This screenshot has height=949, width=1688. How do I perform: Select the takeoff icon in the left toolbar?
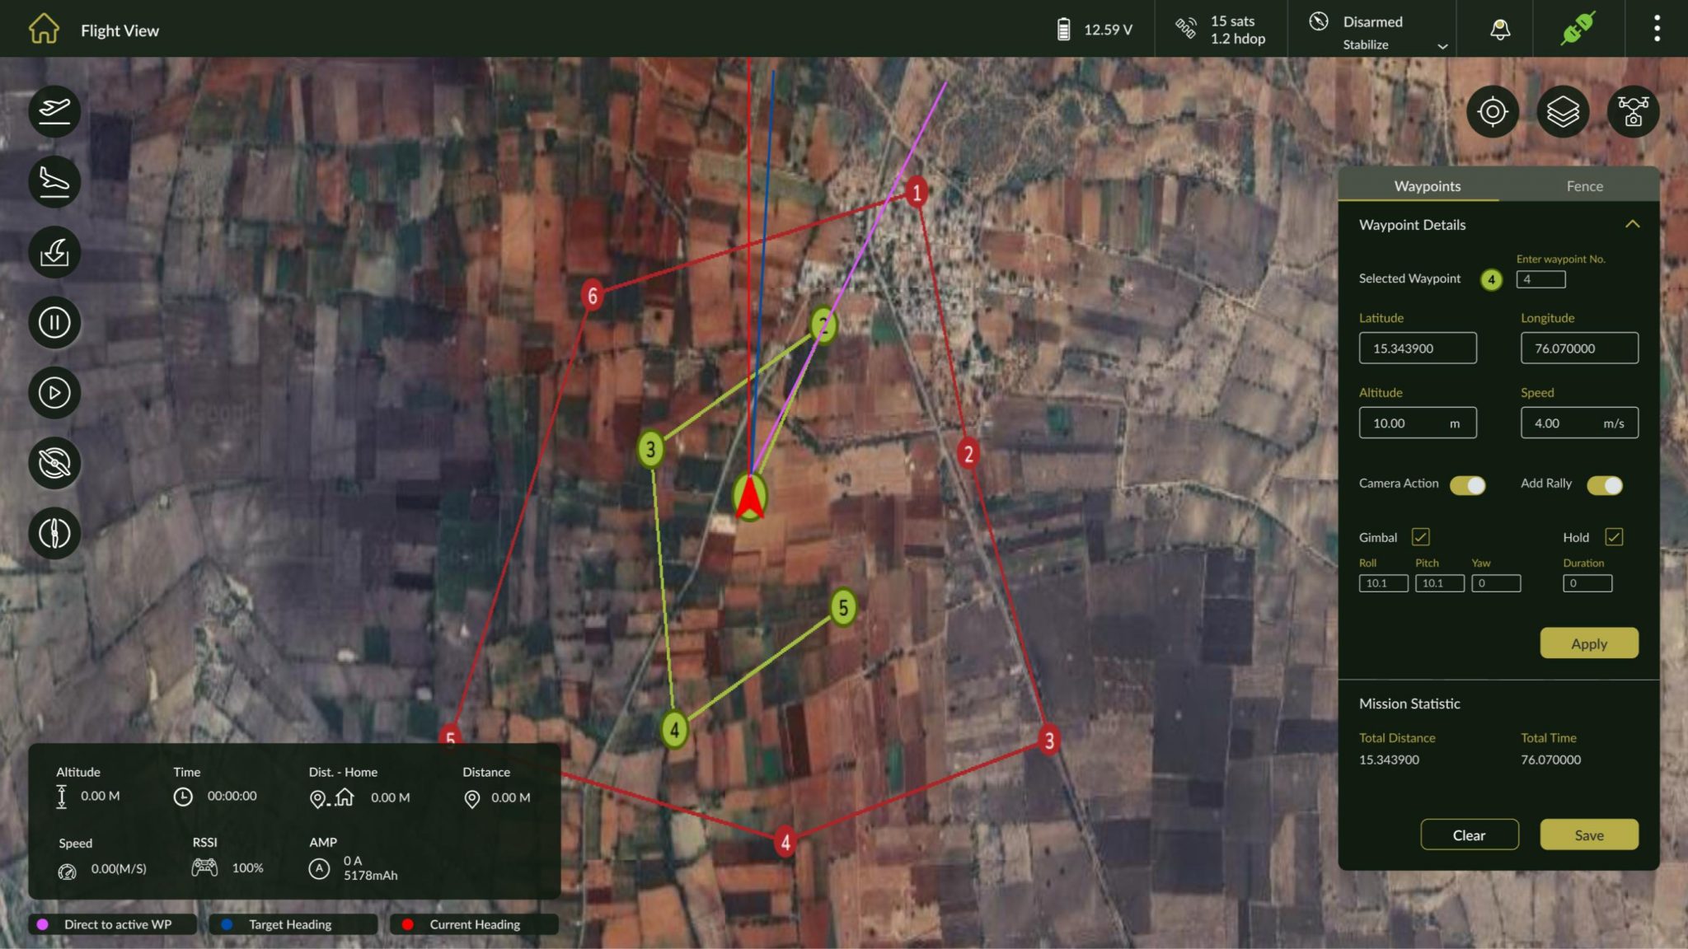point(53,111)
